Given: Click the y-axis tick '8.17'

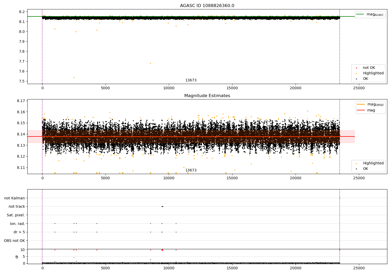Looking at the screenshot, I should click(21, 101).
